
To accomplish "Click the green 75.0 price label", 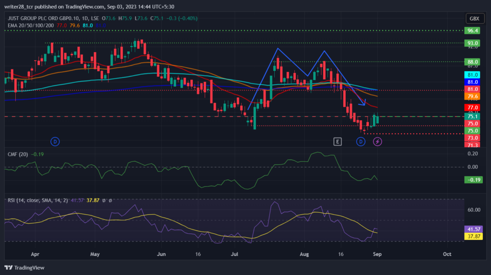I will coord(472,131).
